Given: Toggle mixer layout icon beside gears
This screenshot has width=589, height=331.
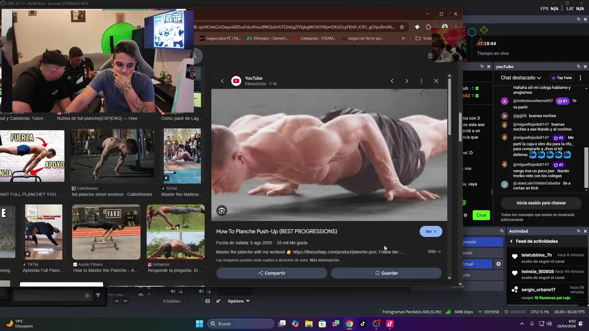Looking at the screenshot, I should tap(208, 301).
